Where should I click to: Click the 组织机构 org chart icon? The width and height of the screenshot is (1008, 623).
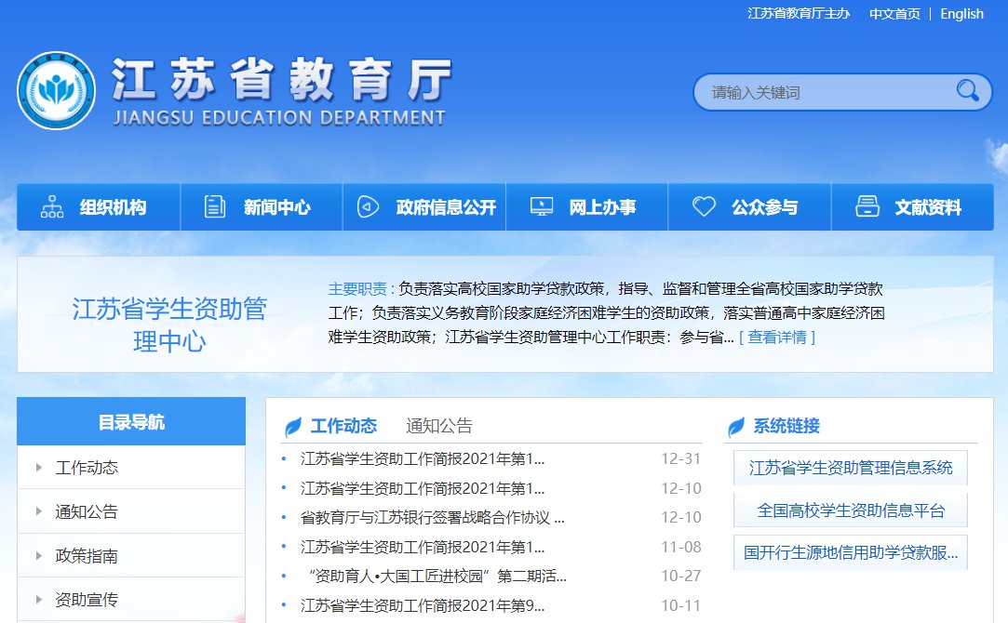point(52,206)
